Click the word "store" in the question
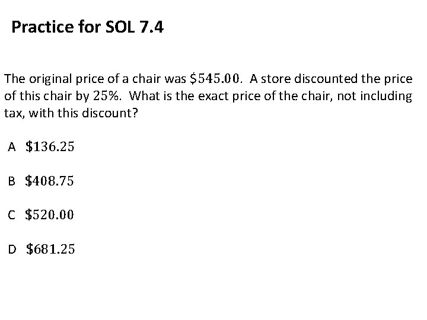This screenshot has width=427, height=320. [275, 78]
